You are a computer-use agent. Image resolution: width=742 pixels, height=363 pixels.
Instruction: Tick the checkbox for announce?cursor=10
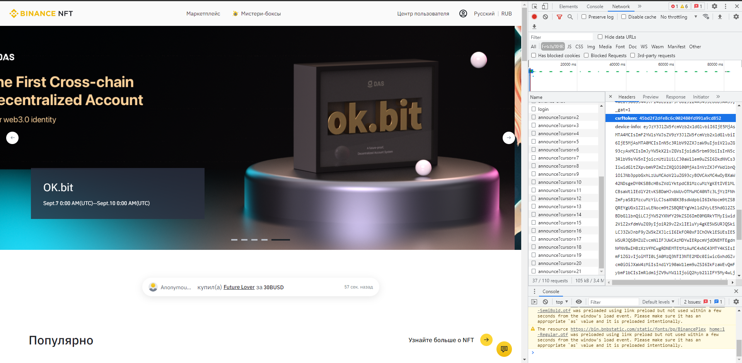click(534, 182)
